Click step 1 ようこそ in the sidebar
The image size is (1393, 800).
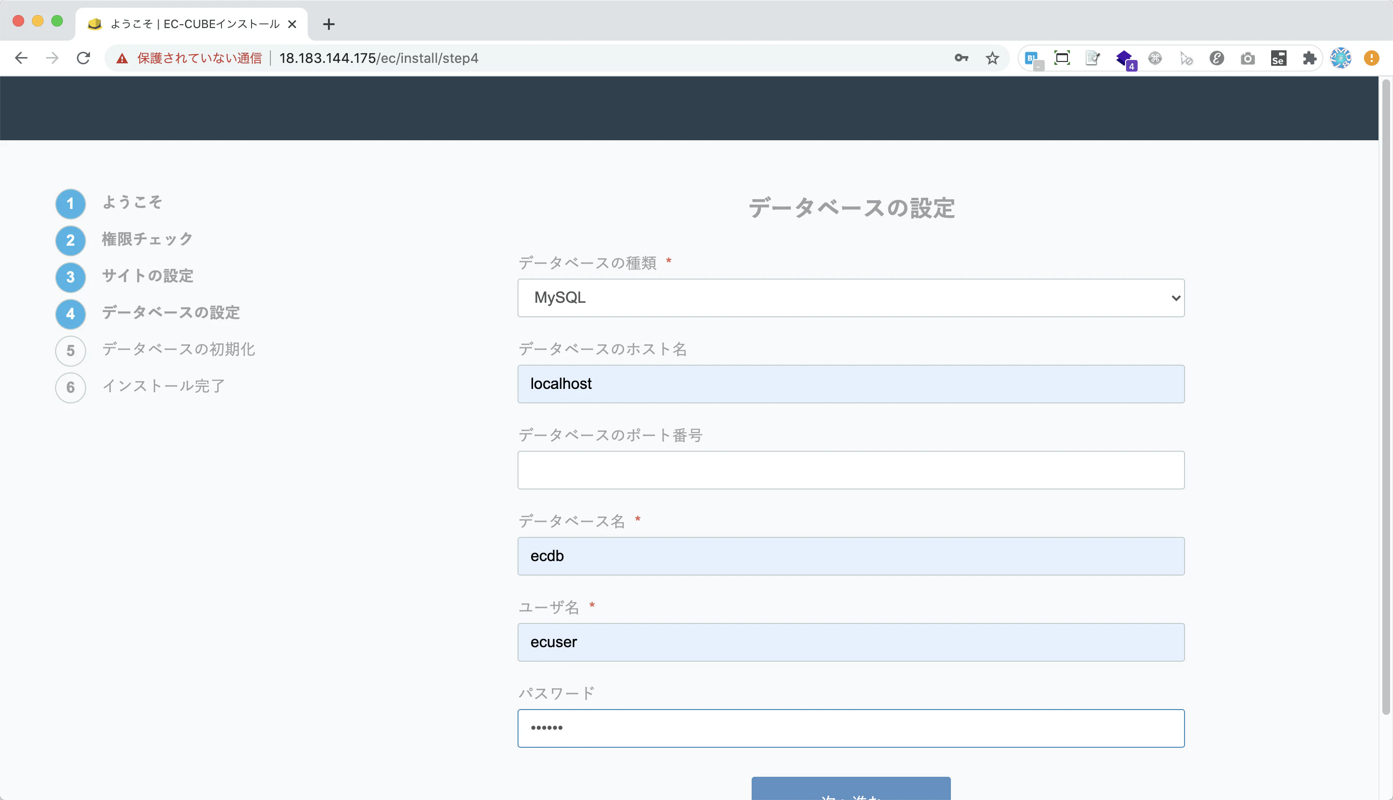[x=109, y=203]
